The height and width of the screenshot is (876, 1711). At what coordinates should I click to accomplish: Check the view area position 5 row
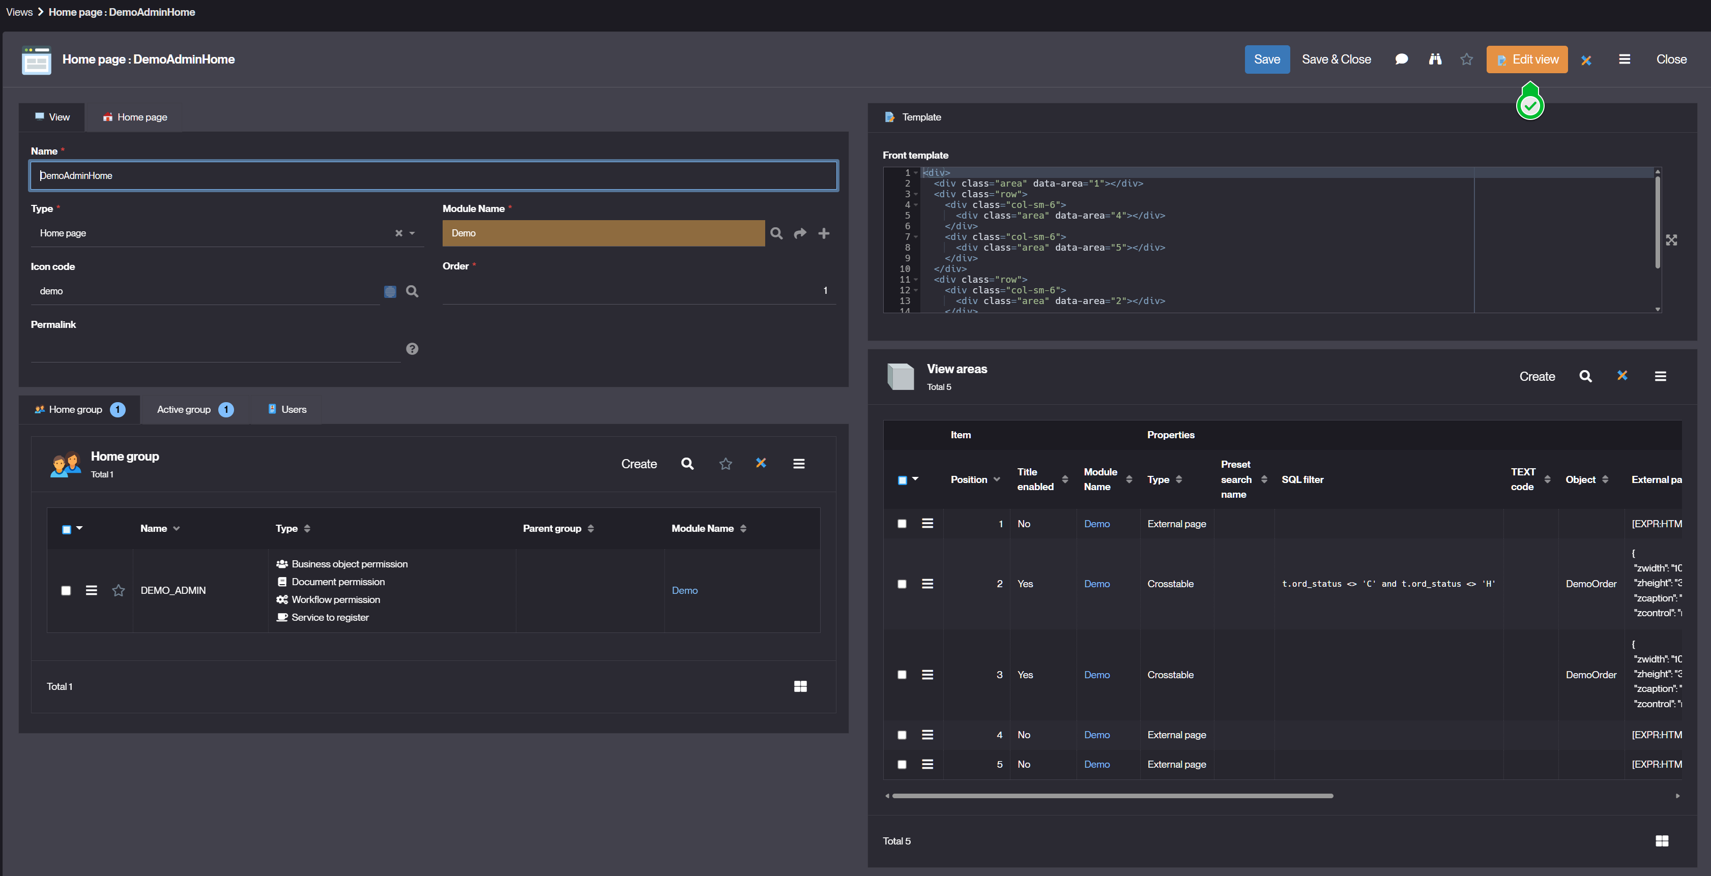click(902, 765)
